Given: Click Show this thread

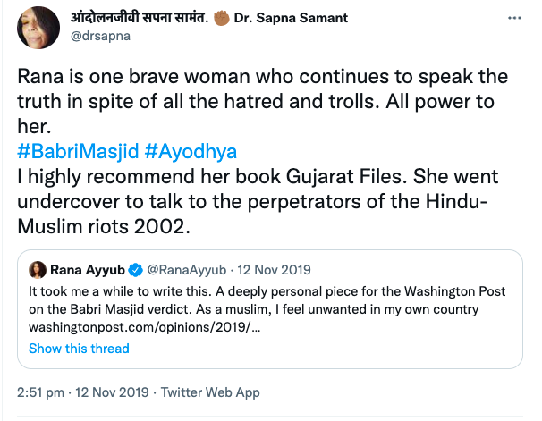Looking at the screenshot, I should click(79, 349).
